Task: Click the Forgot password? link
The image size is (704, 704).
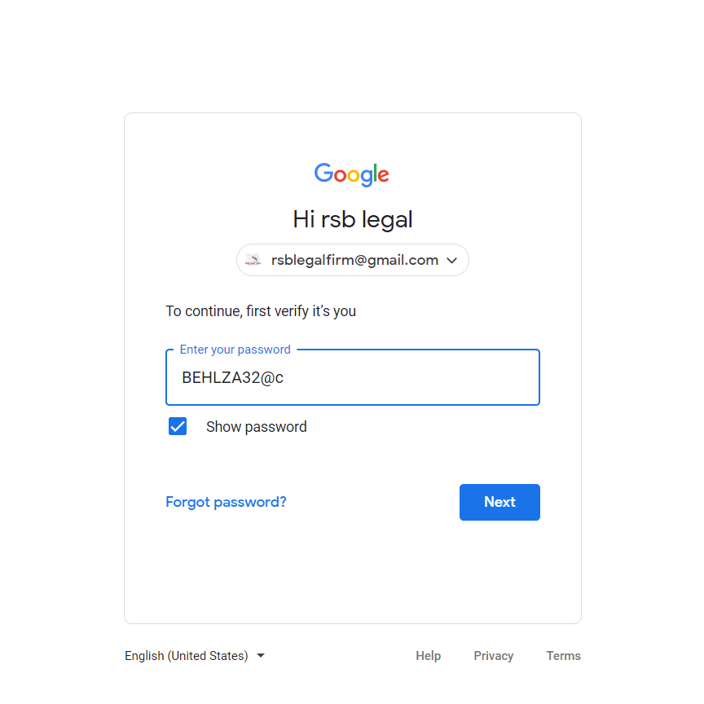Action: point(226,502)
